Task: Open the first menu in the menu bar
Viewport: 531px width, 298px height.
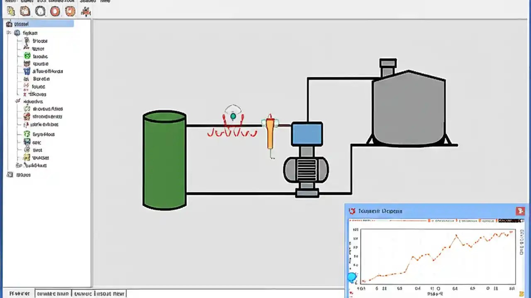Action: click(x=9, y=2)
